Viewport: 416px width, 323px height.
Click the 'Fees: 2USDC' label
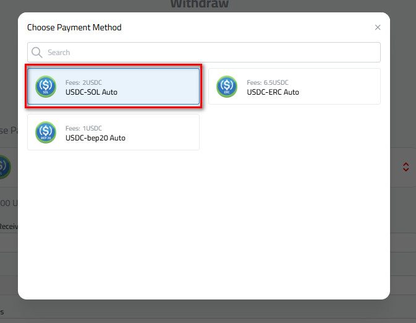pos(83,82)
